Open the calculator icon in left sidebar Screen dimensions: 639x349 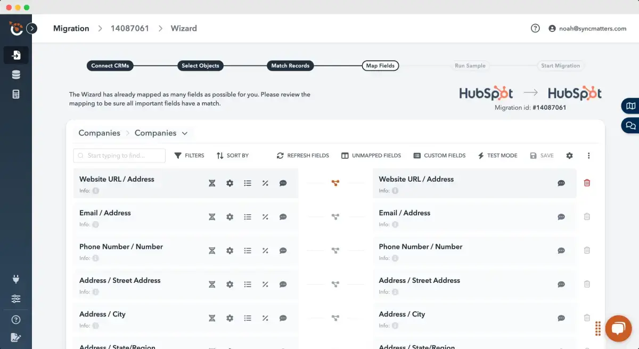click(16, 94)
